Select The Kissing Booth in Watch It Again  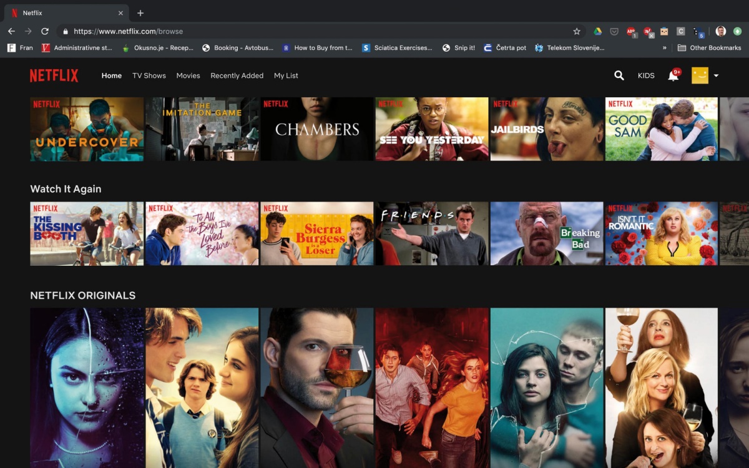pos(87,233)
